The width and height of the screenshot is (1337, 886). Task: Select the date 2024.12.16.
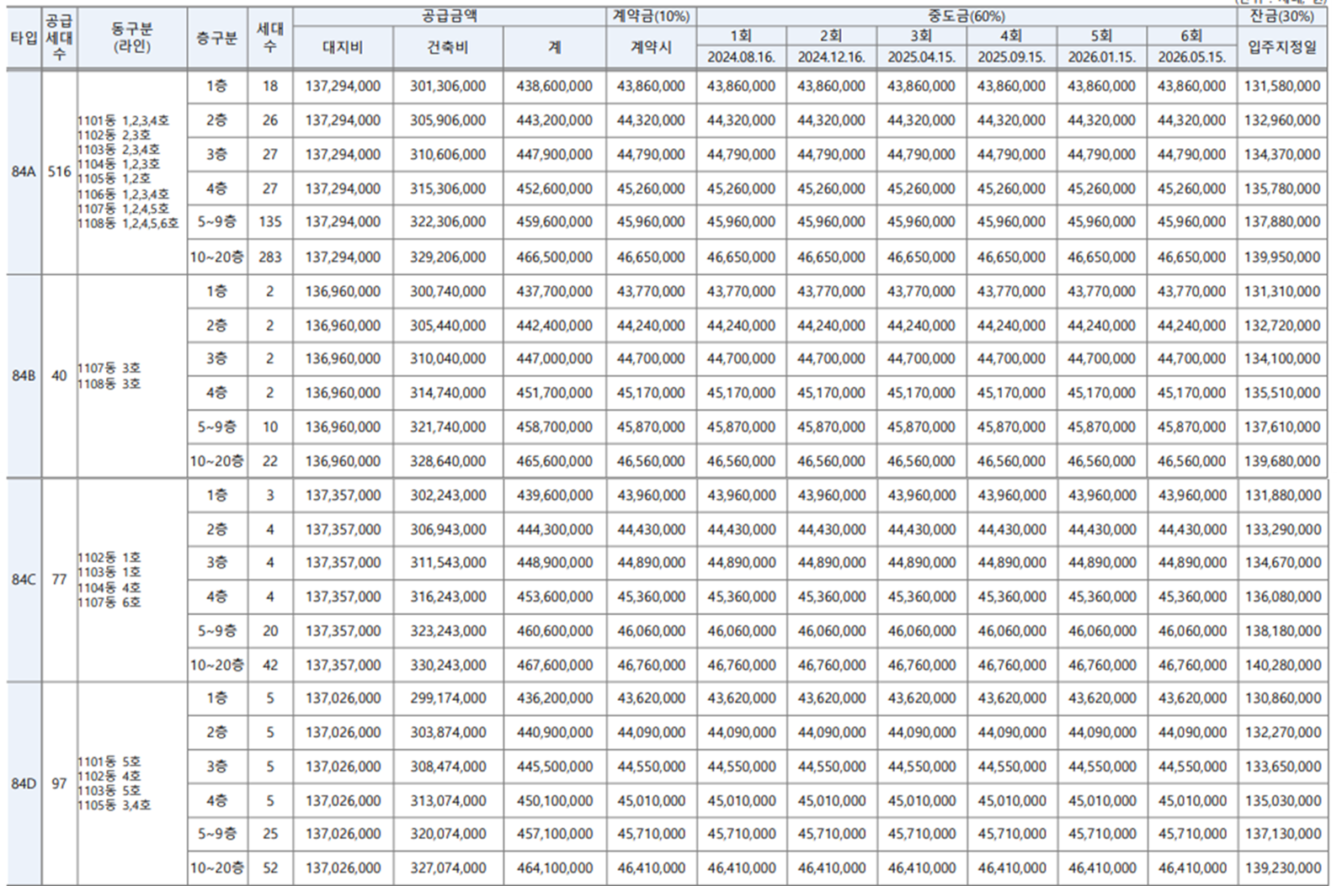pyautogui.click(x=831, y=57)
